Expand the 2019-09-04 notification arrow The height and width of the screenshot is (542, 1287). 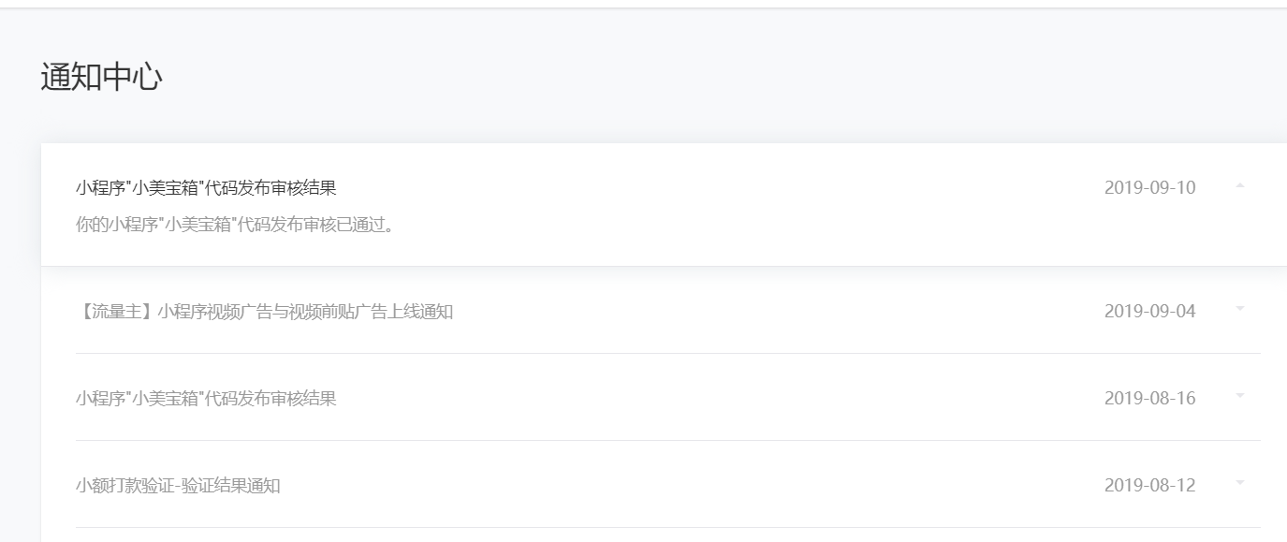(1240, 309)
